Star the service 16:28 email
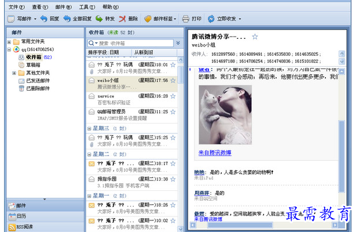The width and height of the screenshot is (356, 232). (173, 96)
